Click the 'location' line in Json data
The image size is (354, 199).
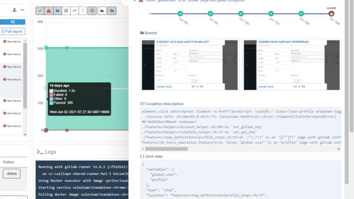click(206, 195)
